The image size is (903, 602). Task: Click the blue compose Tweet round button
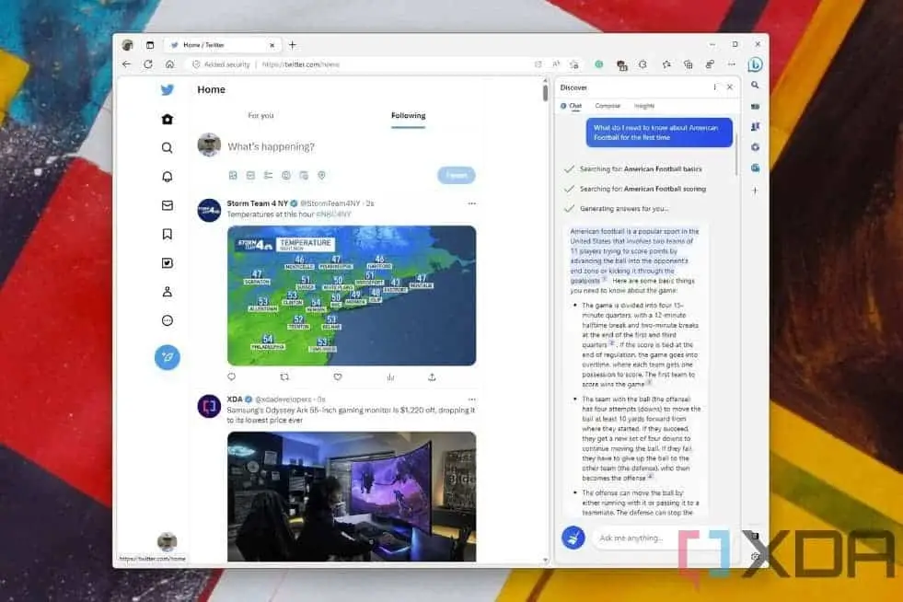point(167,357)
